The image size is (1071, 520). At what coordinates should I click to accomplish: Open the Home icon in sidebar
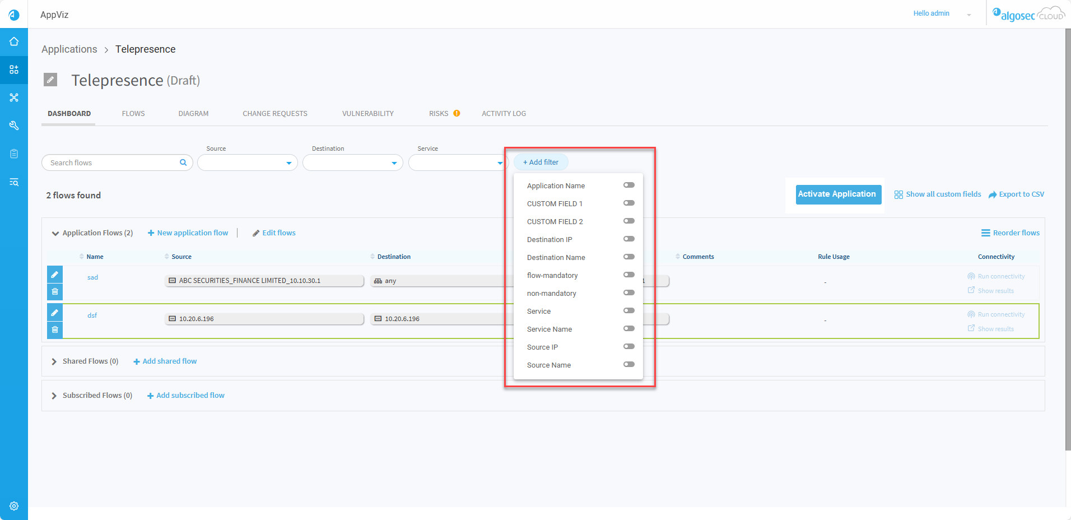click(x=14, y=41)
